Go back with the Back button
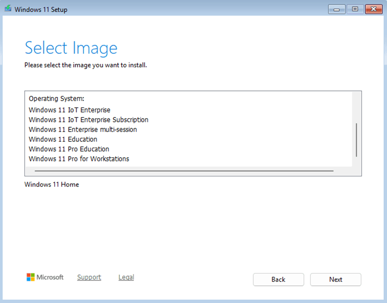 tap(278, 279)
